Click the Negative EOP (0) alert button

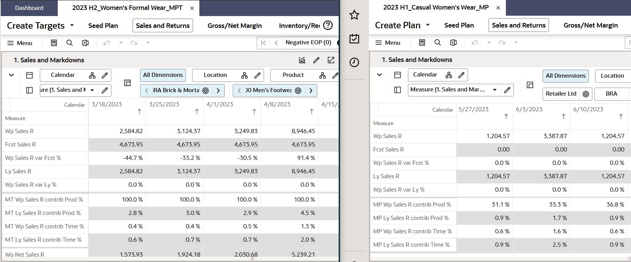click(308, 43)
